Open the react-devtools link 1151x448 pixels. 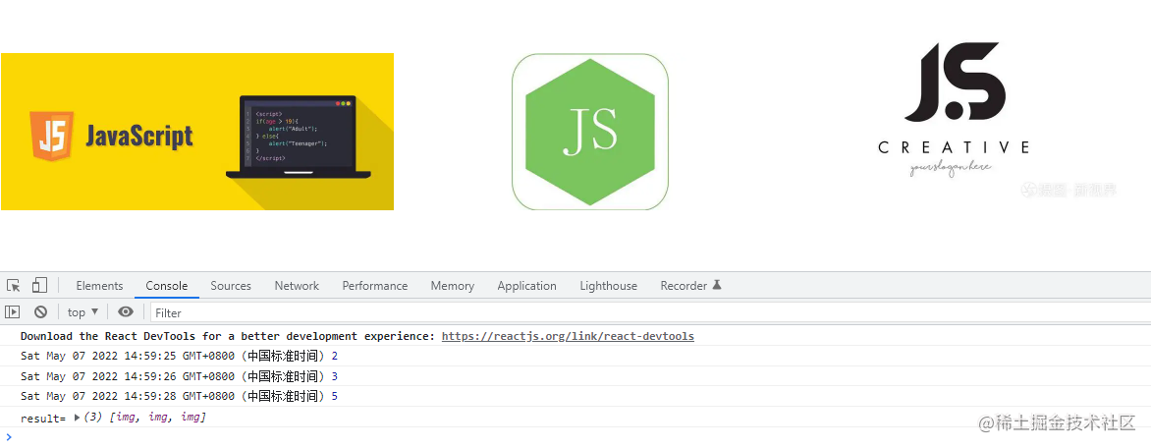pos(568,336)
